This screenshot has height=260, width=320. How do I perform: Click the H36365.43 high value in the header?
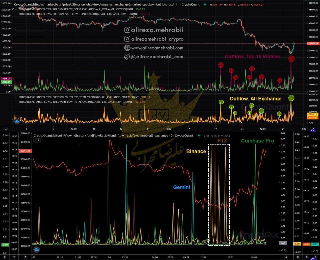230,4
